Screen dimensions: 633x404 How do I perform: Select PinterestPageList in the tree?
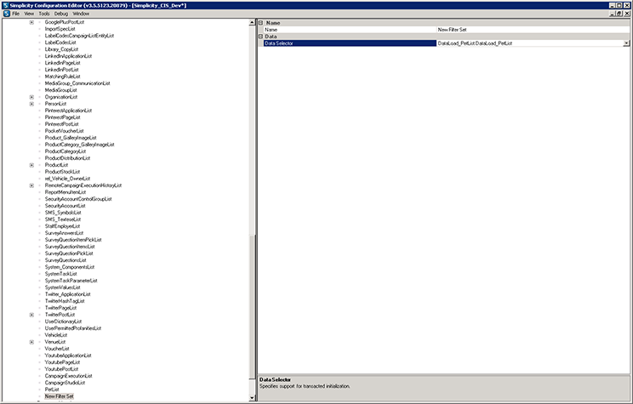[62, 117]
